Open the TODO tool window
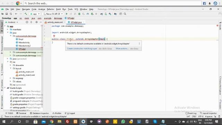 pos(9,113)
